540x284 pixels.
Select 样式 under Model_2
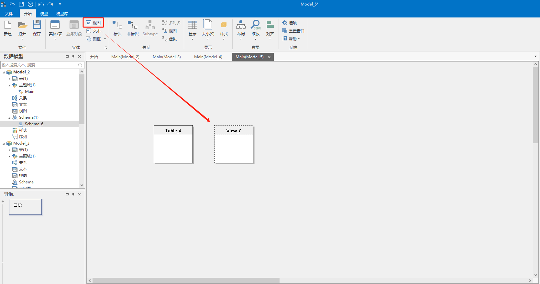(23, 130)
